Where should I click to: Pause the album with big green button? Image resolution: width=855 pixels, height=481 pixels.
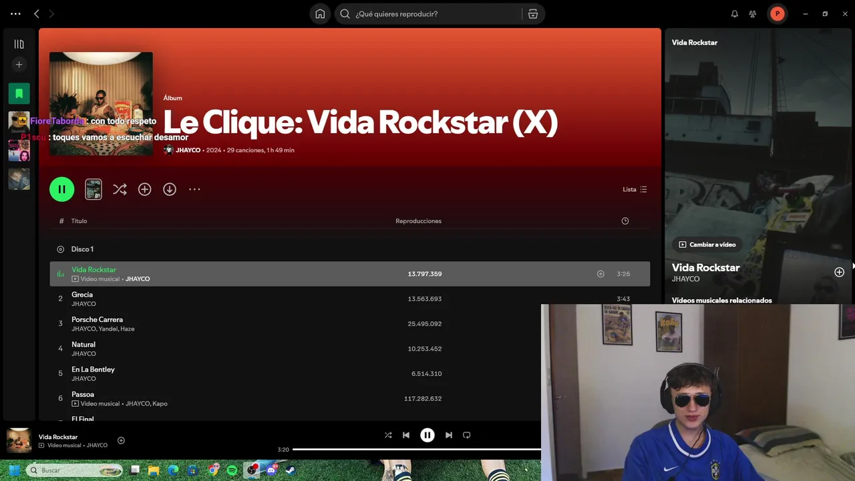(x=61, y=189)
